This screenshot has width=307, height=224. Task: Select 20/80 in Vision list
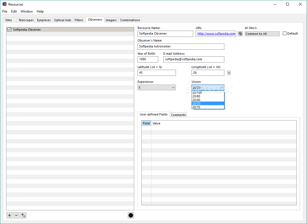tap(208, 96)
